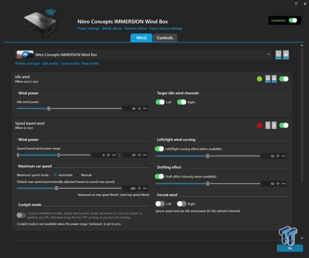Increase idle wind power with plus icon
Image resolution: width=309 pixels, height=258 pixels.
tap(139, 108)
